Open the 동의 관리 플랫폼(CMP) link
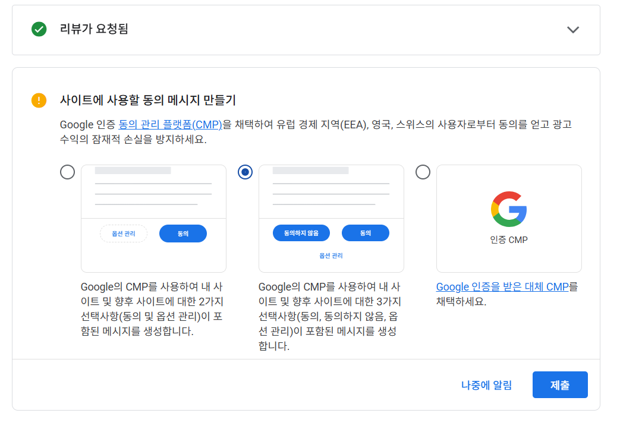Image resolution: width=642 pixels, height=429 pixels. (171, 124)
